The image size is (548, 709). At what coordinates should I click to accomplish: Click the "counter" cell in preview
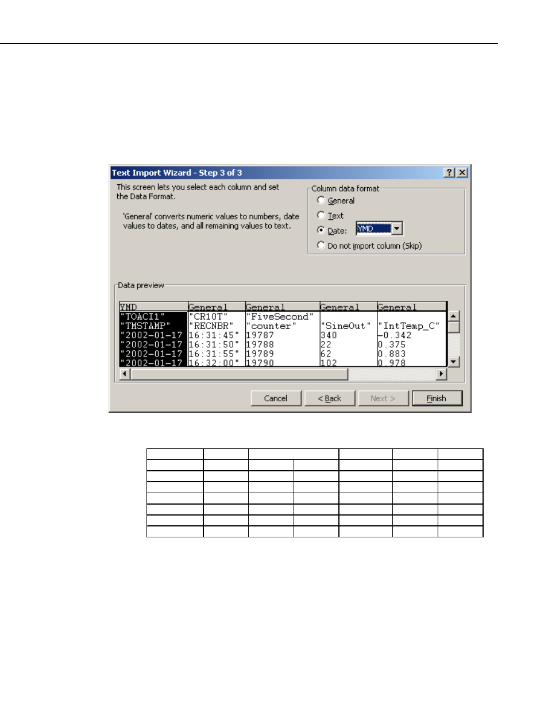click(271, 326)
